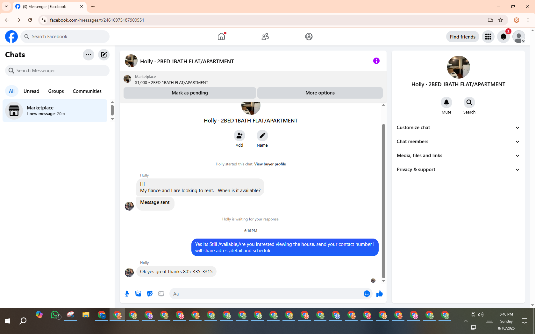Open a new browser tab with plus
The image size is (535, 334).
[93, 6]
